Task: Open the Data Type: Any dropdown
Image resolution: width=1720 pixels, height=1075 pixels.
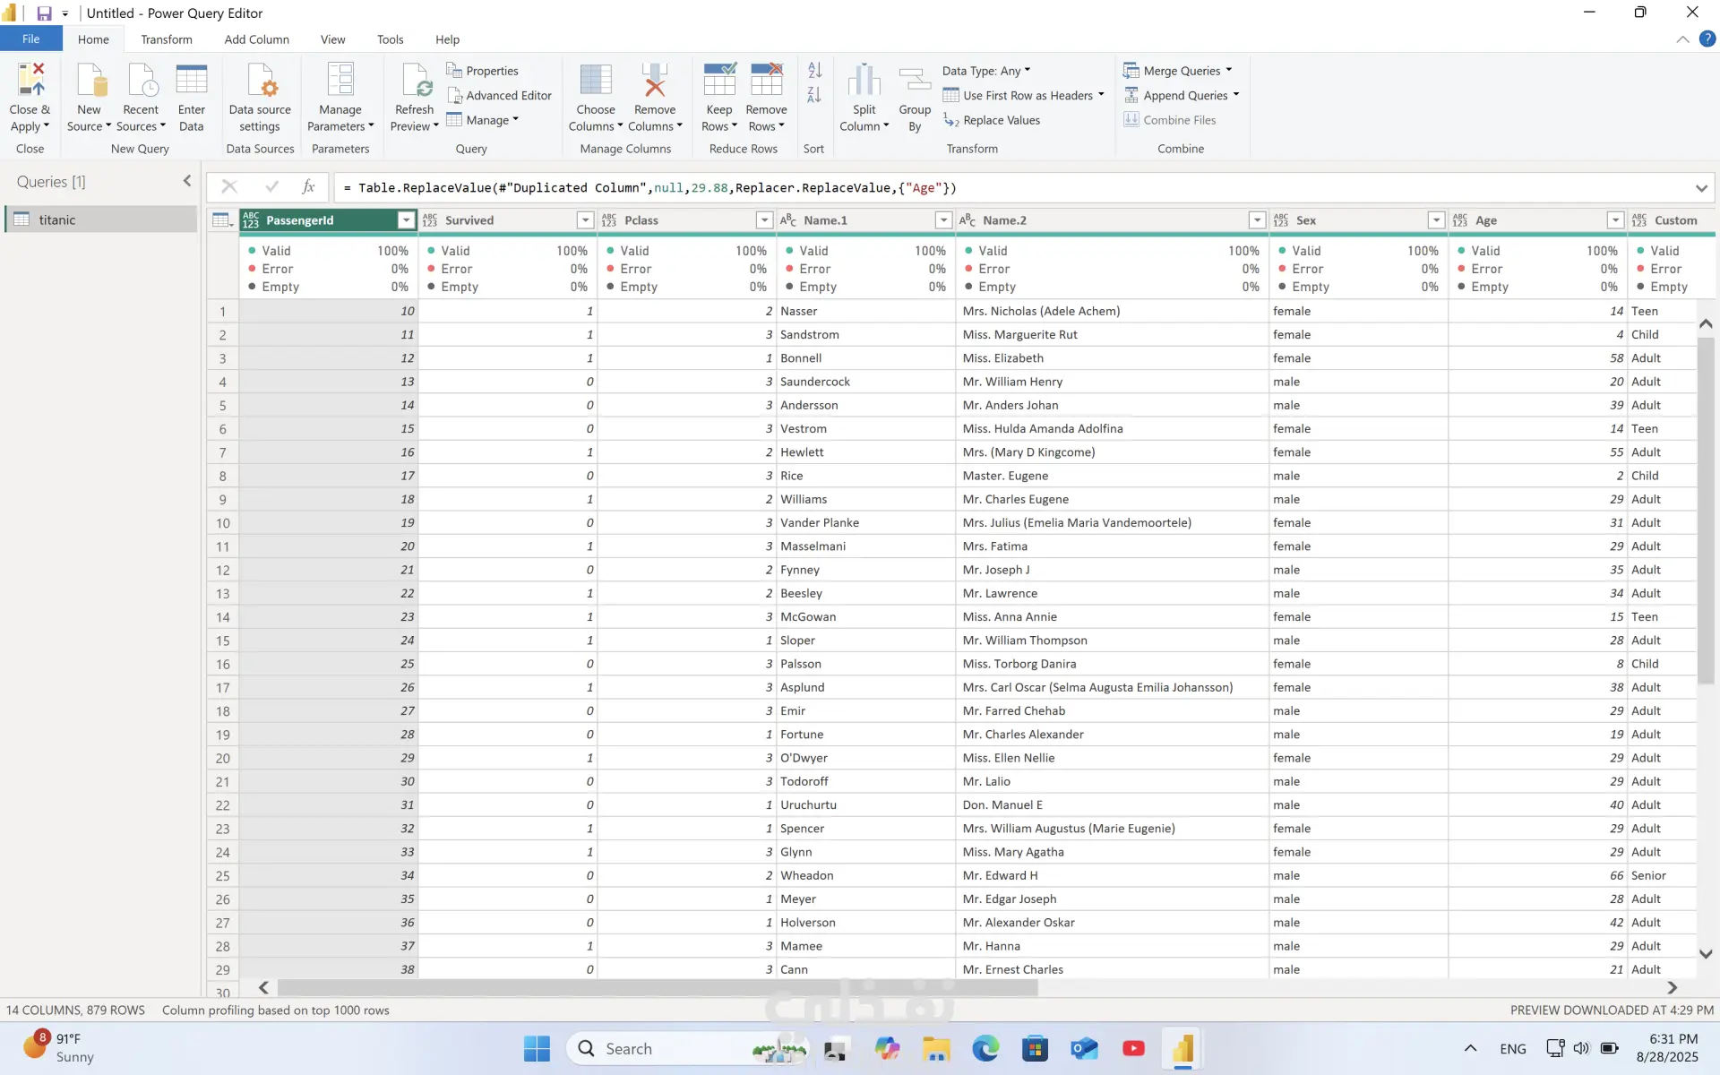Action: 985,71
